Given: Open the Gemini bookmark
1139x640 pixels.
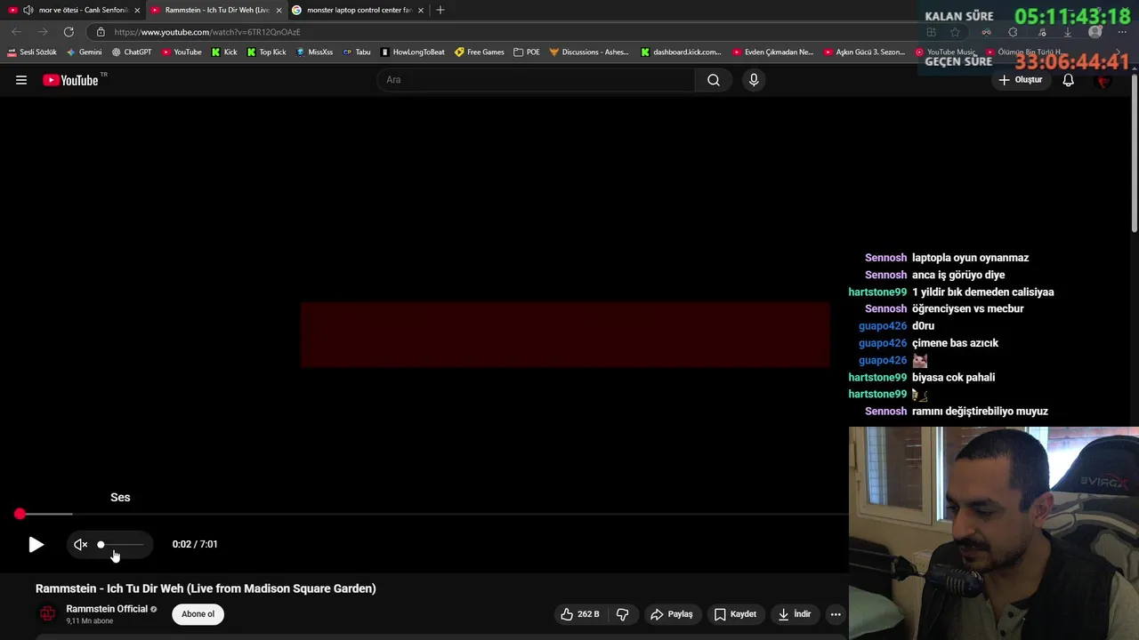Looking at the screenshot, I should pyautogui.click(x=85, y=52).
